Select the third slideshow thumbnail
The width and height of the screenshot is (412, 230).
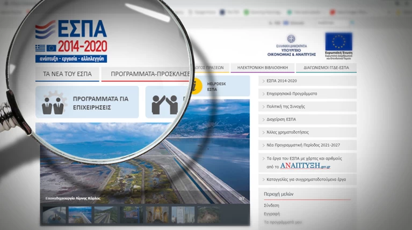106,215
